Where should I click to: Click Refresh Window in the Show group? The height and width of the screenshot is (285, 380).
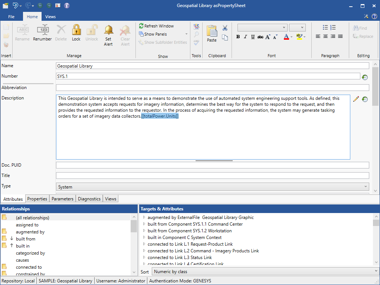point(156,26)
